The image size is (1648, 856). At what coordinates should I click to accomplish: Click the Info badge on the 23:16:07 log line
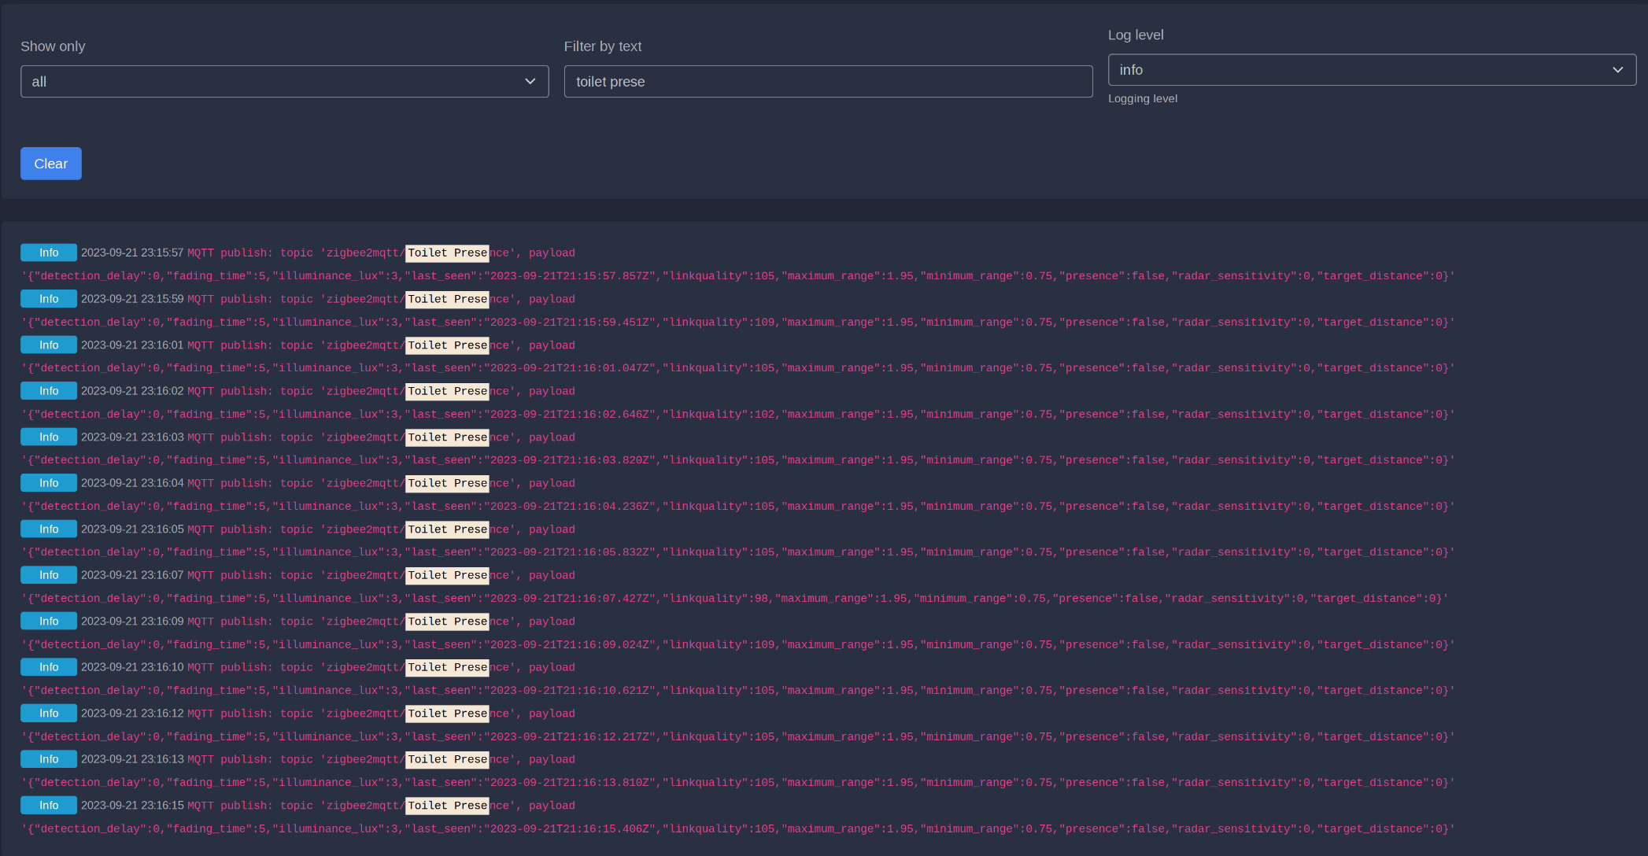48,575
